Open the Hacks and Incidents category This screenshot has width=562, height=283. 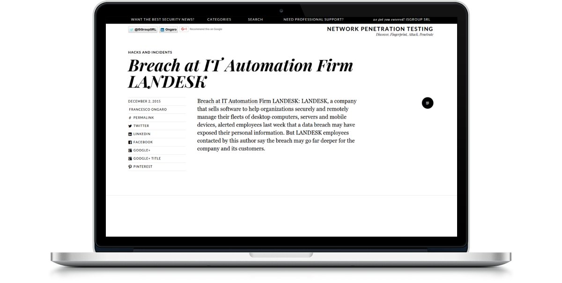click(150, 52)
